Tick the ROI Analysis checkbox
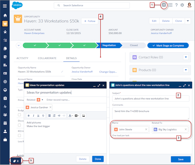Image resolution: width=195 pixels, height=165 pixels. (20, 135)
